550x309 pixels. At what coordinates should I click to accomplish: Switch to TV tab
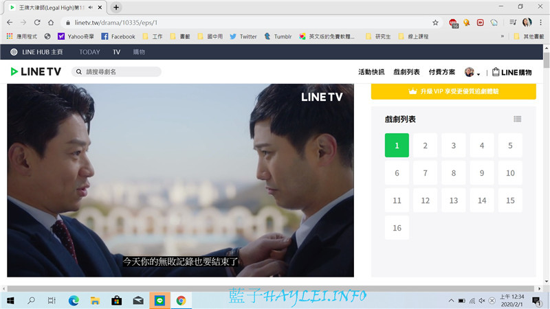coord(116,52)
